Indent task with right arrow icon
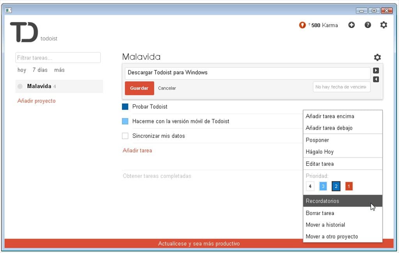 376,71
